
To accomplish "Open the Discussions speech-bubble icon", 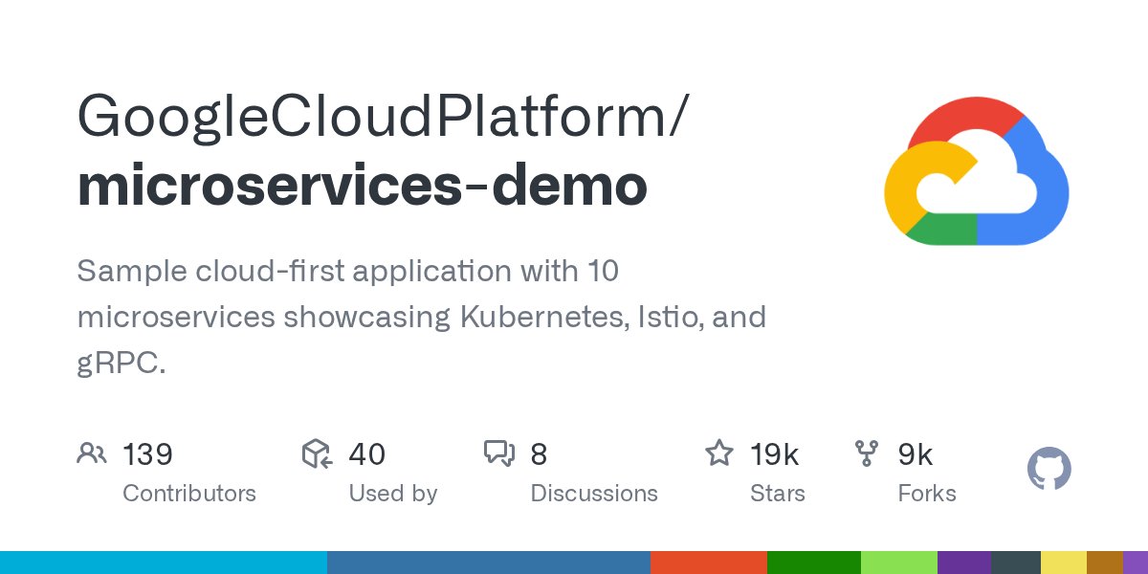I will (501, 453).
